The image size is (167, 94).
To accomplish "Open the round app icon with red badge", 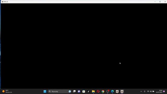I will click(x=108, y=91).
